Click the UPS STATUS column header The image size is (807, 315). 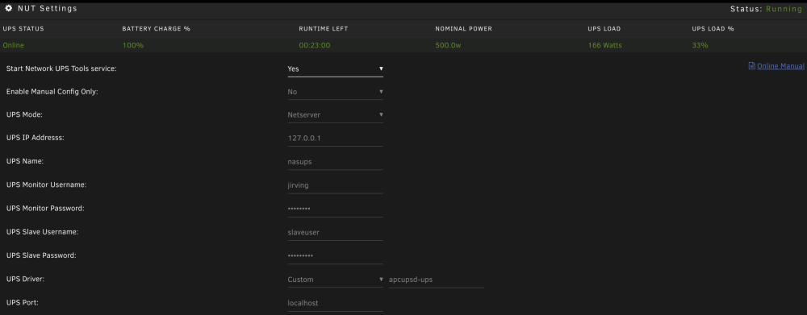point(23,29)
